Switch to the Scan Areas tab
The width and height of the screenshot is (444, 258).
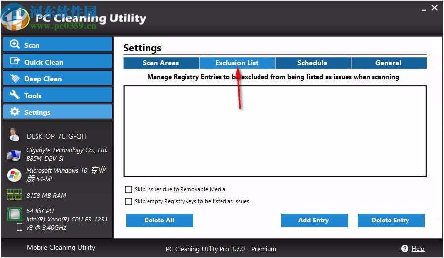click(x=161, y=63)
